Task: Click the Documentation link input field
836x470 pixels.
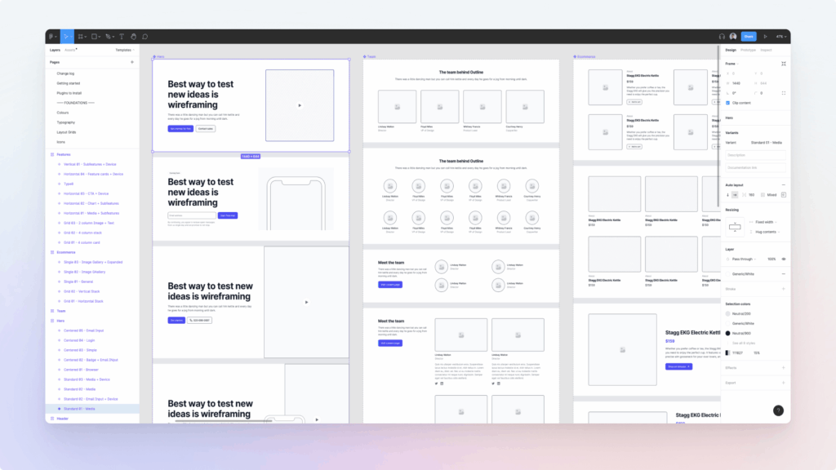Action: pyautogui.click(x=755, y=168)
